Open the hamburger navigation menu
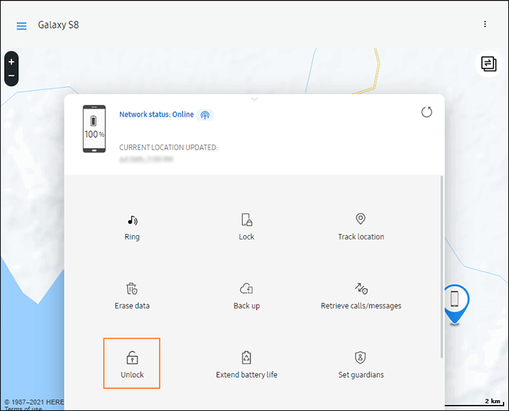 (x=22, y=26)
